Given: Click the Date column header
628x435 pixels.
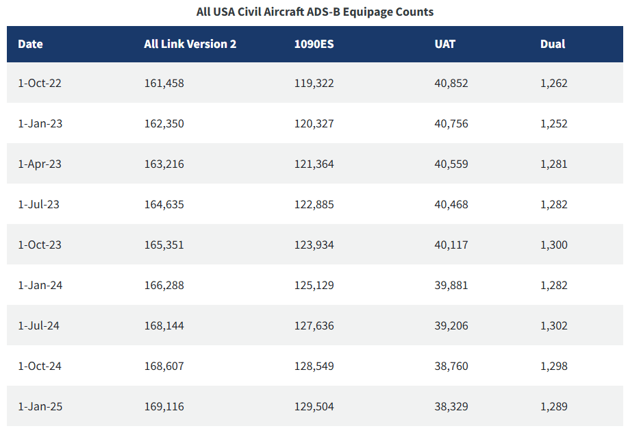Looking at the screenshot, I should [x=30, y=44].
